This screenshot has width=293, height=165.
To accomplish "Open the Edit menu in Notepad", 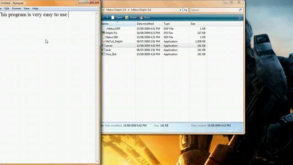I will 7,8.
